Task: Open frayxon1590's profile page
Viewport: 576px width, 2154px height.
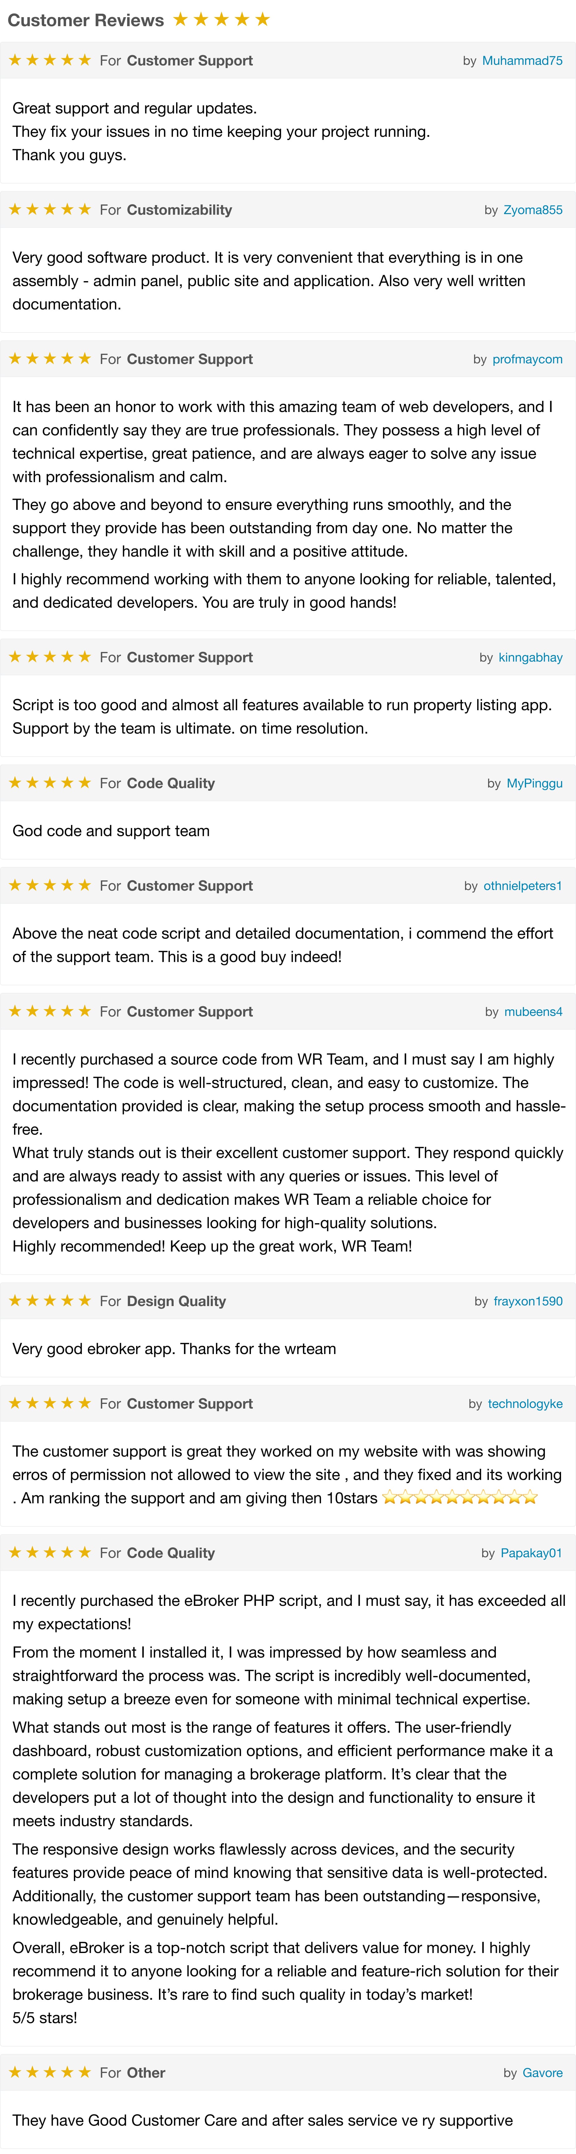Action: pos(527,1301)
